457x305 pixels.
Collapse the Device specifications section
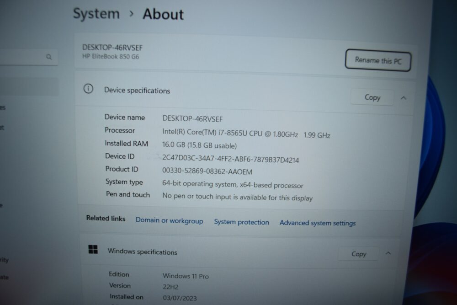[404, 98]
